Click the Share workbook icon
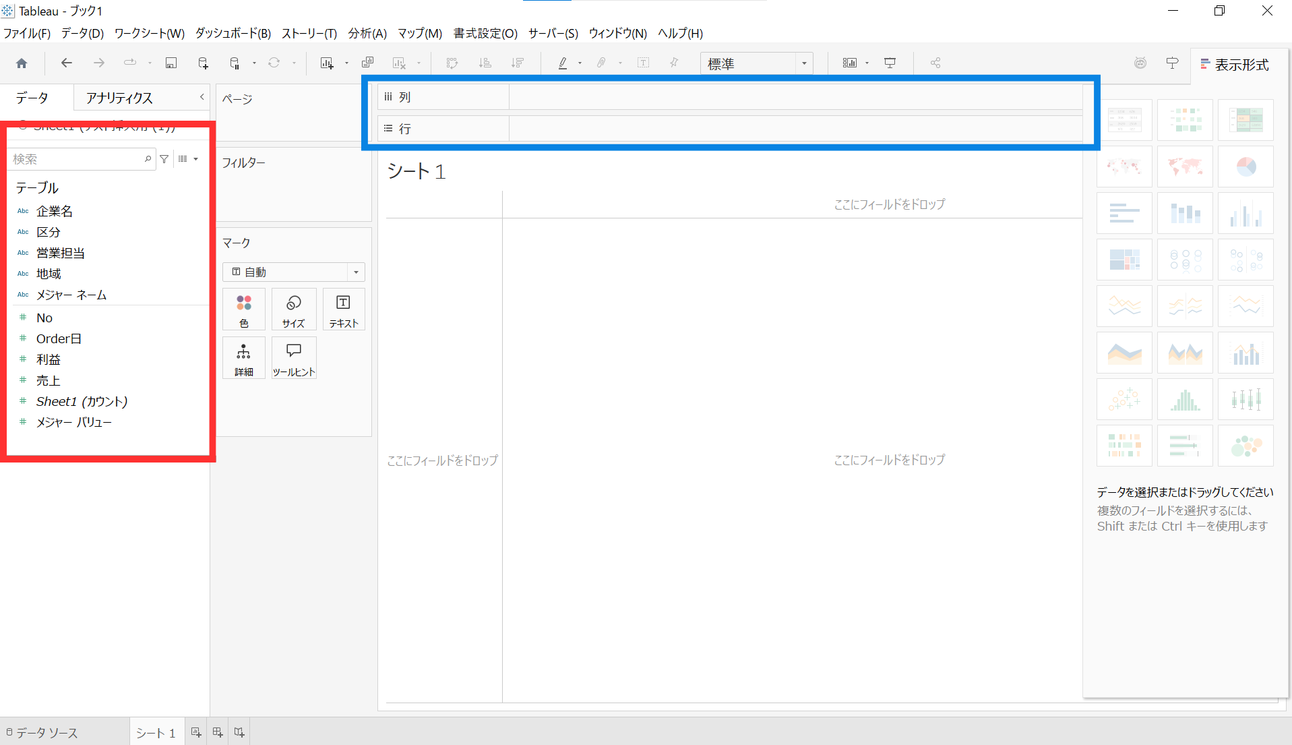Viewport: 1292px width, 745px height. tap(935, 63)
